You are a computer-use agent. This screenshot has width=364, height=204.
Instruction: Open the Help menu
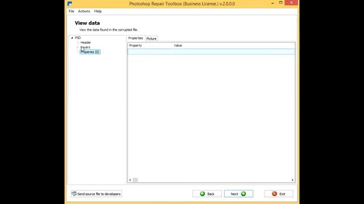tap(98, 11)
